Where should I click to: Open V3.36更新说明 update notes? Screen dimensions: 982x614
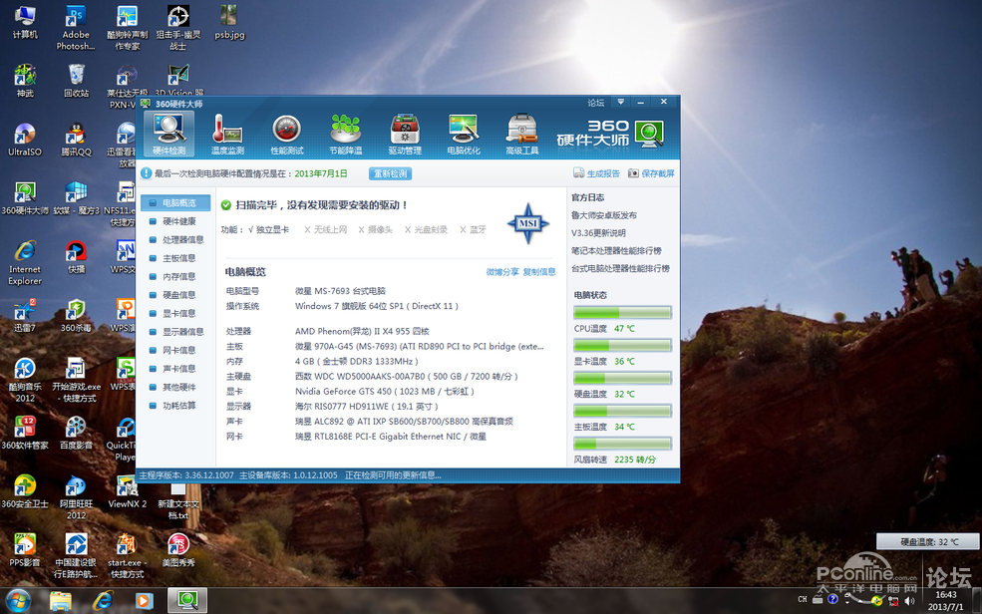[598, 233]
